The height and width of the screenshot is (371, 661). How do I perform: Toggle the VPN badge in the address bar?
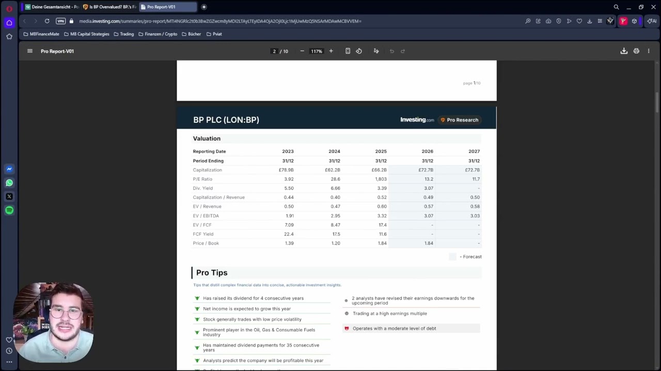[x=60, y=21]
